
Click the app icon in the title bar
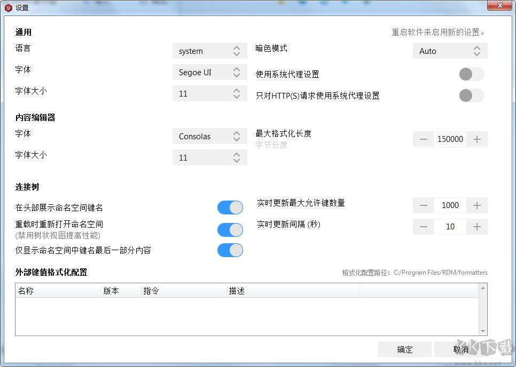pyautogui.click(x=7, y=7)
